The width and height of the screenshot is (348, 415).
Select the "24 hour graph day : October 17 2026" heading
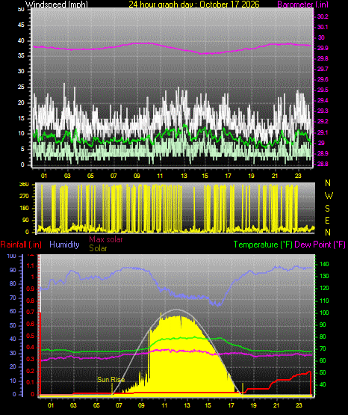tap(194, 4)
